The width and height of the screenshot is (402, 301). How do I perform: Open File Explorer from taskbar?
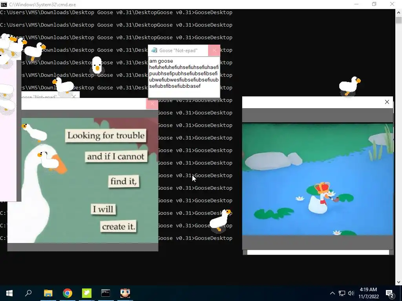tap(48, 293)
